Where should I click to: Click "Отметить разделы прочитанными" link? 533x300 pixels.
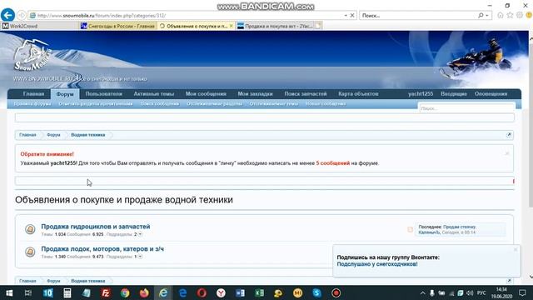tap(96, 103)
